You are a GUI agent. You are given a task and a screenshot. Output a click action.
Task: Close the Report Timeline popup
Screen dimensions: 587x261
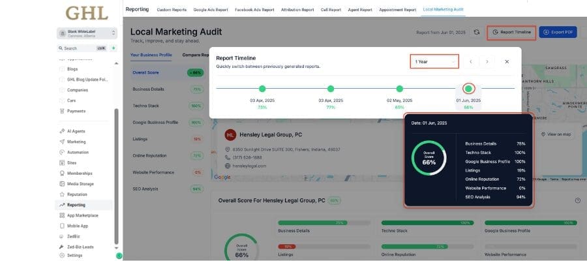click(507, 61)
